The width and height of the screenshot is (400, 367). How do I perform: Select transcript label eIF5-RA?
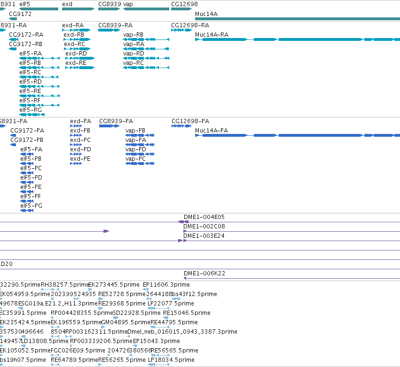(31, 53)
